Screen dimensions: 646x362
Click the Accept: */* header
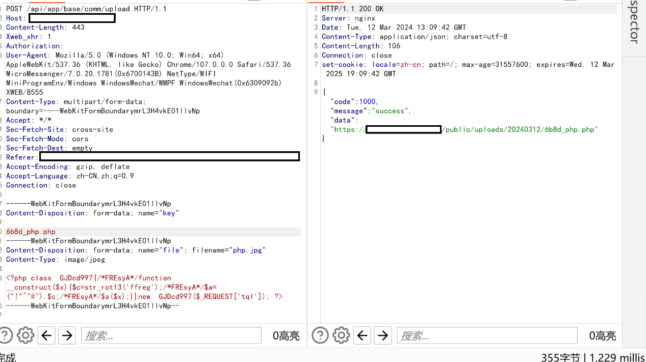tap(29, 120)
